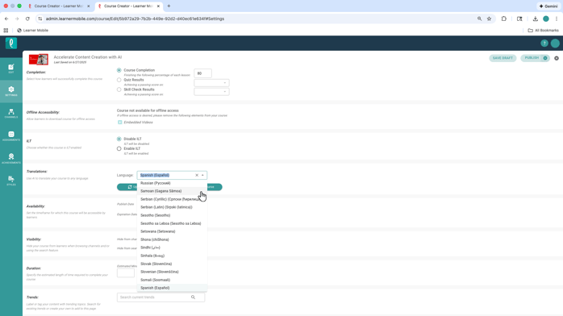Select Enable ILT option
This screenshot has height=316, width=563.
point(119,148)
